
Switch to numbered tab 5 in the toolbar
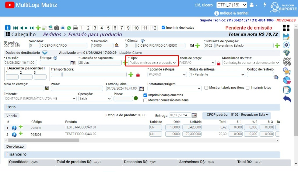tap(108, 28)
